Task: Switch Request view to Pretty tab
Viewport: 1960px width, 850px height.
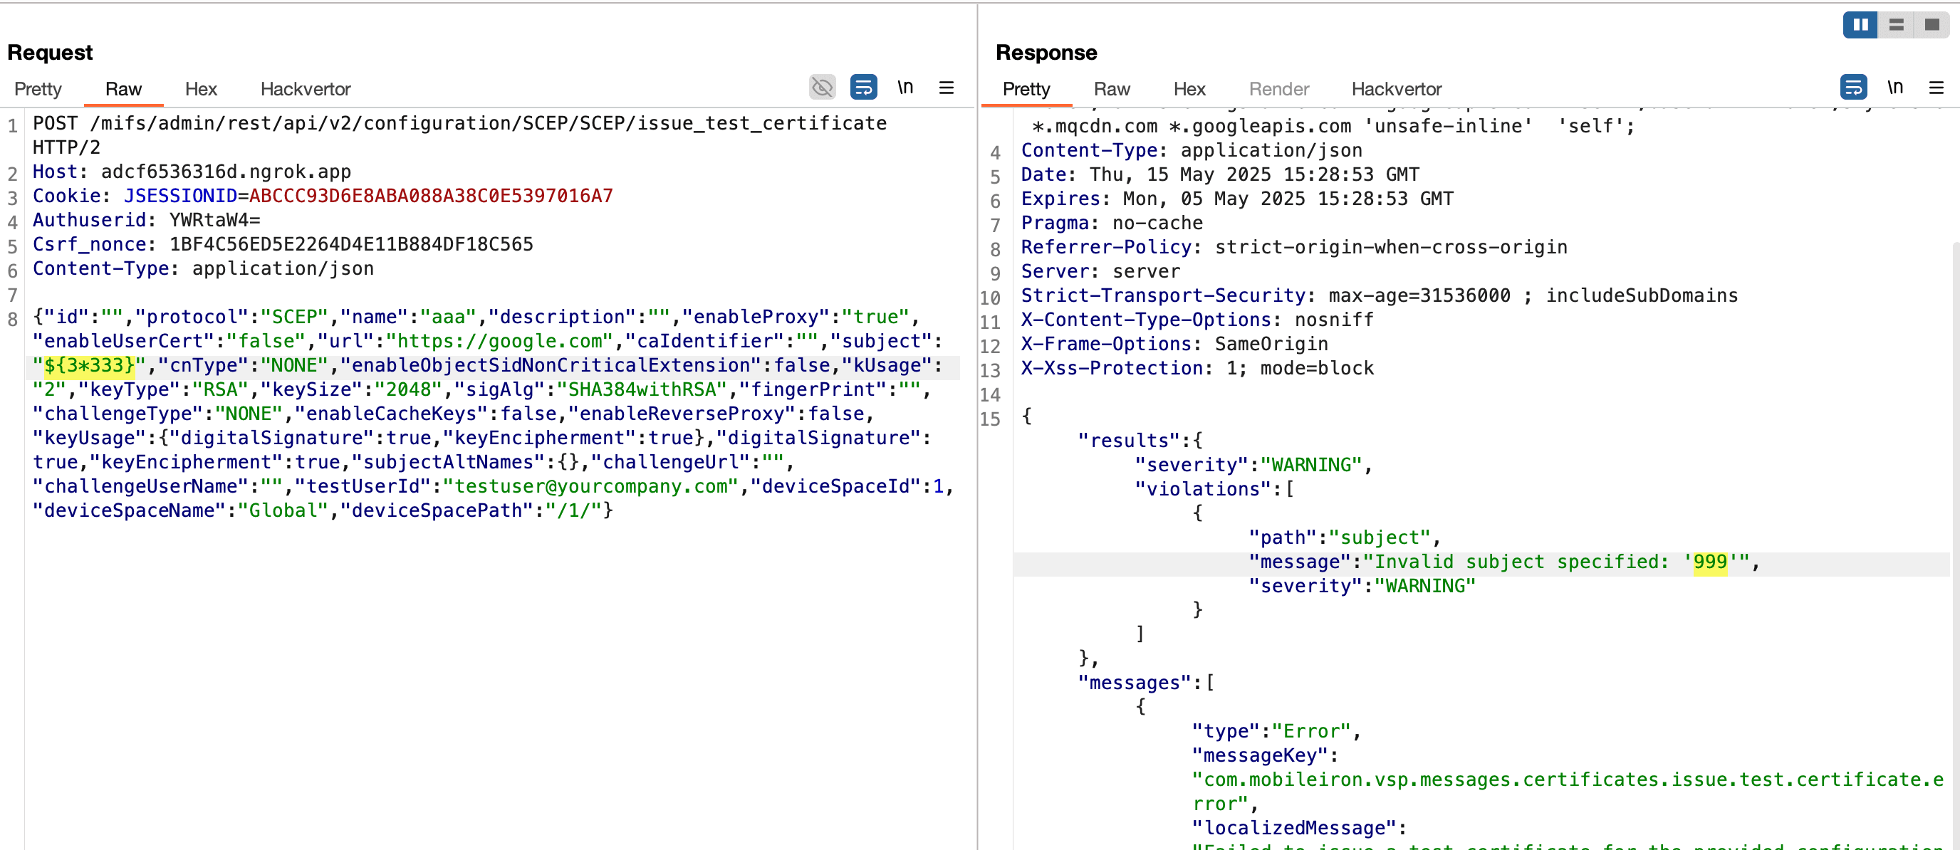Action: click(38, 89)
